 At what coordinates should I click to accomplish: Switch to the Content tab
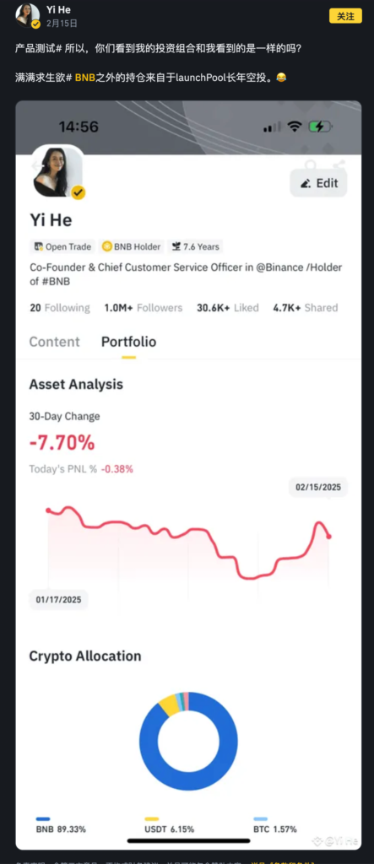[55, 342]
